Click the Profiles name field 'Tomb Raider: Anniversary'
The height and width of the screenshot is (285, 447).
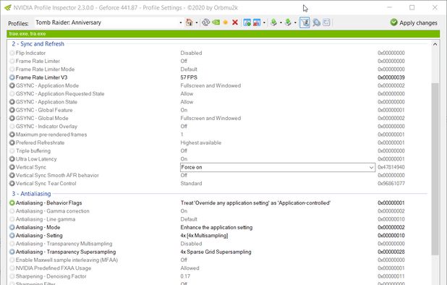pos(106,22)
